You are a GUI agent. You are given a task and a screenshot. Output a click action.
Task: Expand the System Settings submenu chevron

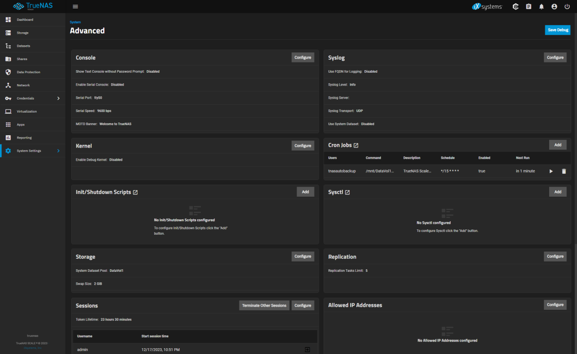click(59, 151)
